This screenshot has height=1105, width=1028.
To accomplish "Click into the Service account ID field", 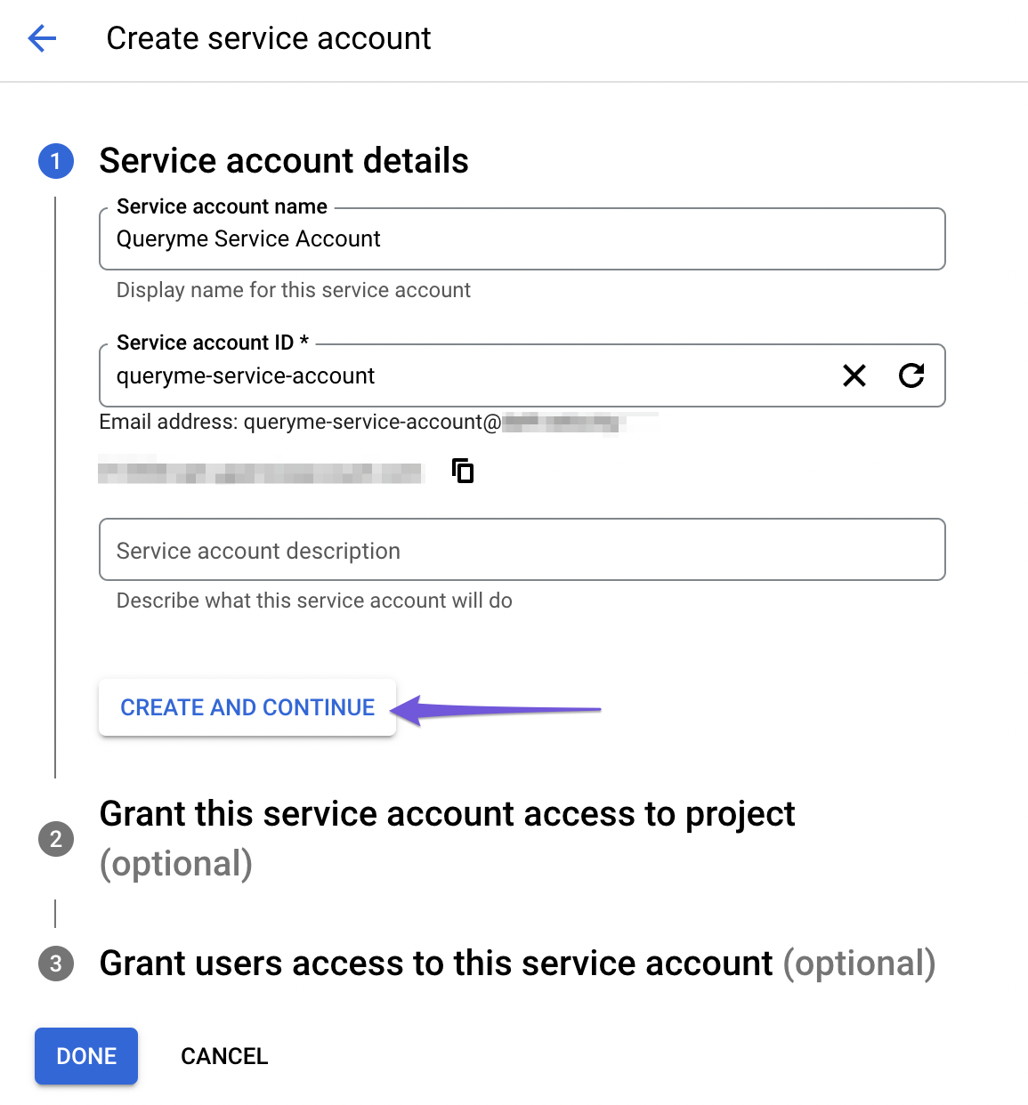I will (x=463, y=376).
